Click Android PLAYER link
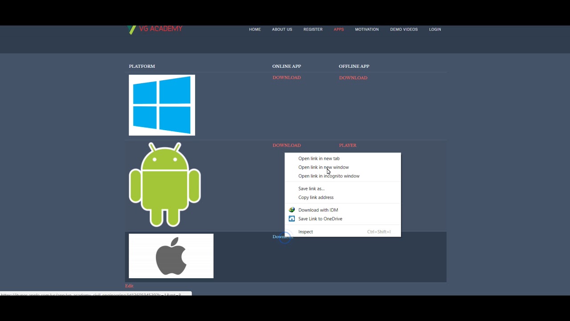This screenshot has width=570, height=321. 348,145
